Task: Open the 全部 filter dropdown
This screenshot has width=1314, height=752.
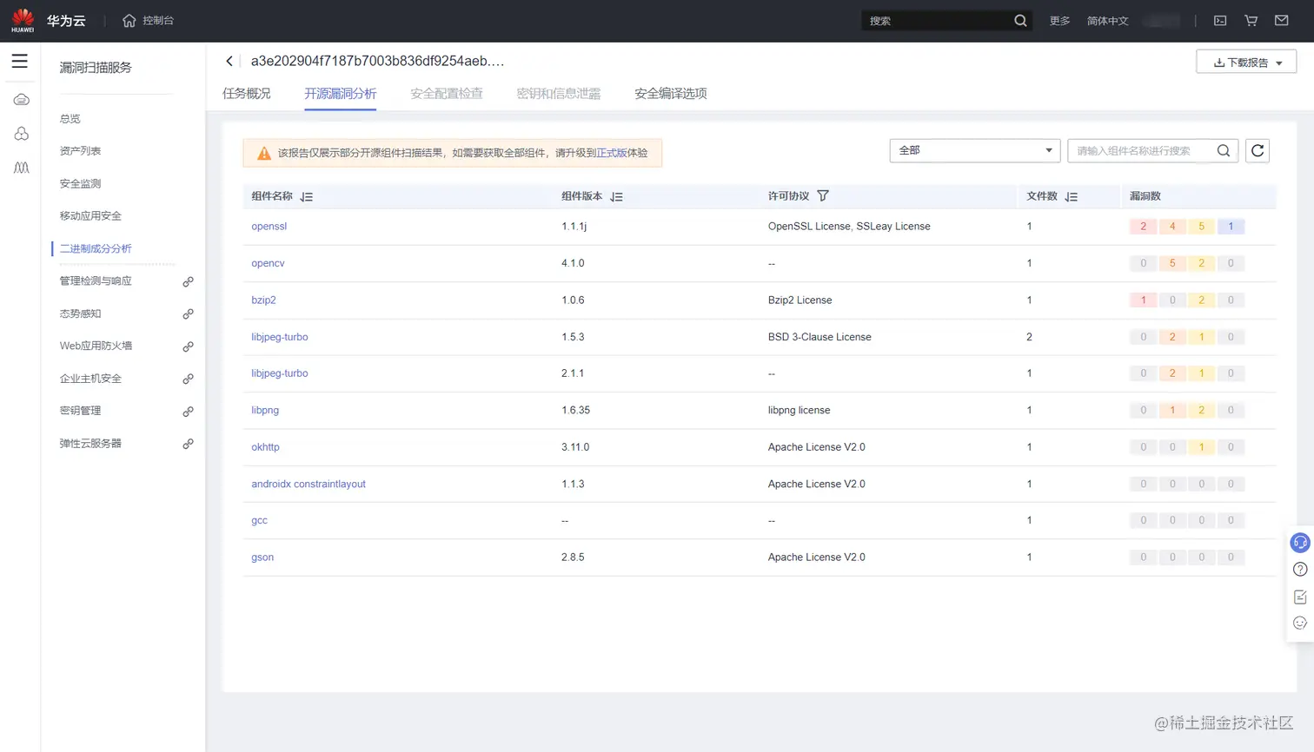Action: click(974, 150)
